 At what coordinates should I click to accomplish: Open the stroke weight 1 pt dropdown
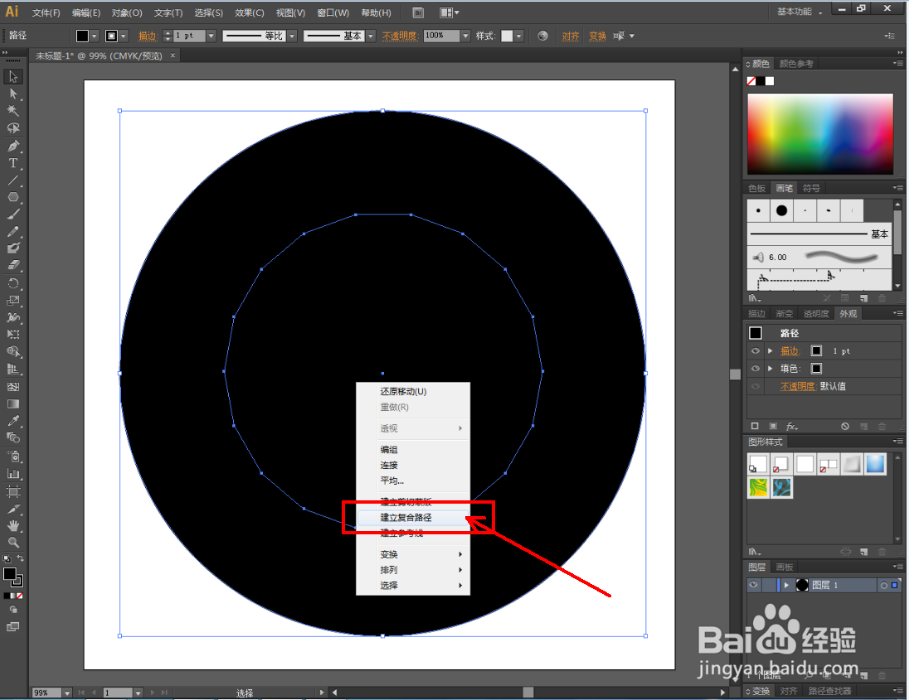tap(211, 36)
